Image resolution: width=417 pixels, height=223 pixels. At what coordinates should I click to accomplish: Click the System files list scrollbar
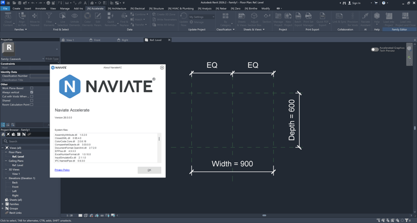[160, 139]
